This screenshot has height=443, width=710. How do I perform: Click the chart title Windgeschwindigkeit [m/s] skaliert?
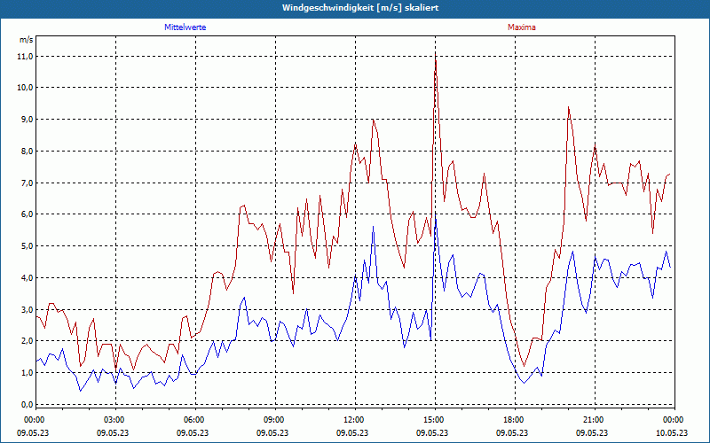[x=360, y=8]
